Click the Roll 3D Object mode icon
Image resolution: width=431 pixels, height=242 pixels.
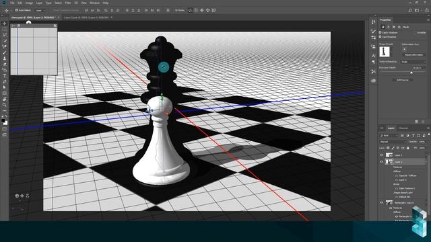196,10
